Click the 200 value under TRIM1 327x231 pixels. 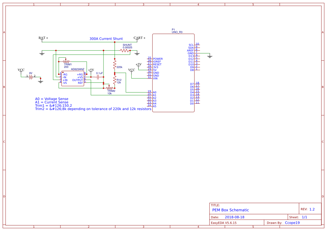66,67
